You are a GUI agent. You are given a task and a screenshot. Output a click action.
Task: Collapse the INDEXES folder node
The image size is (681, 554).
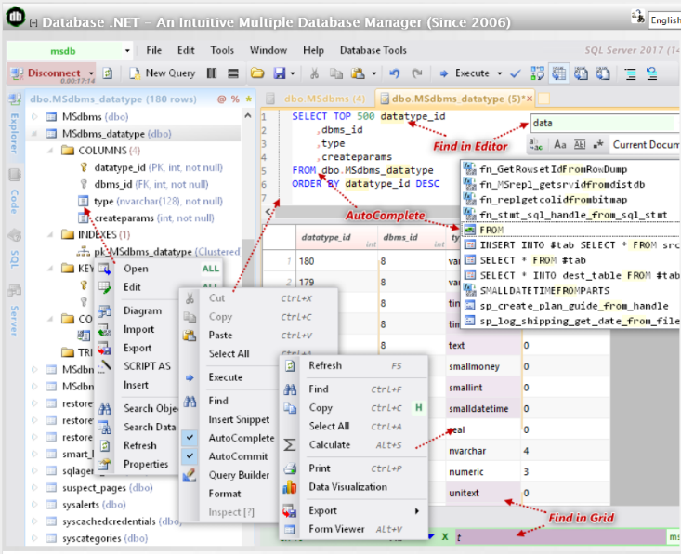(50, 234)
